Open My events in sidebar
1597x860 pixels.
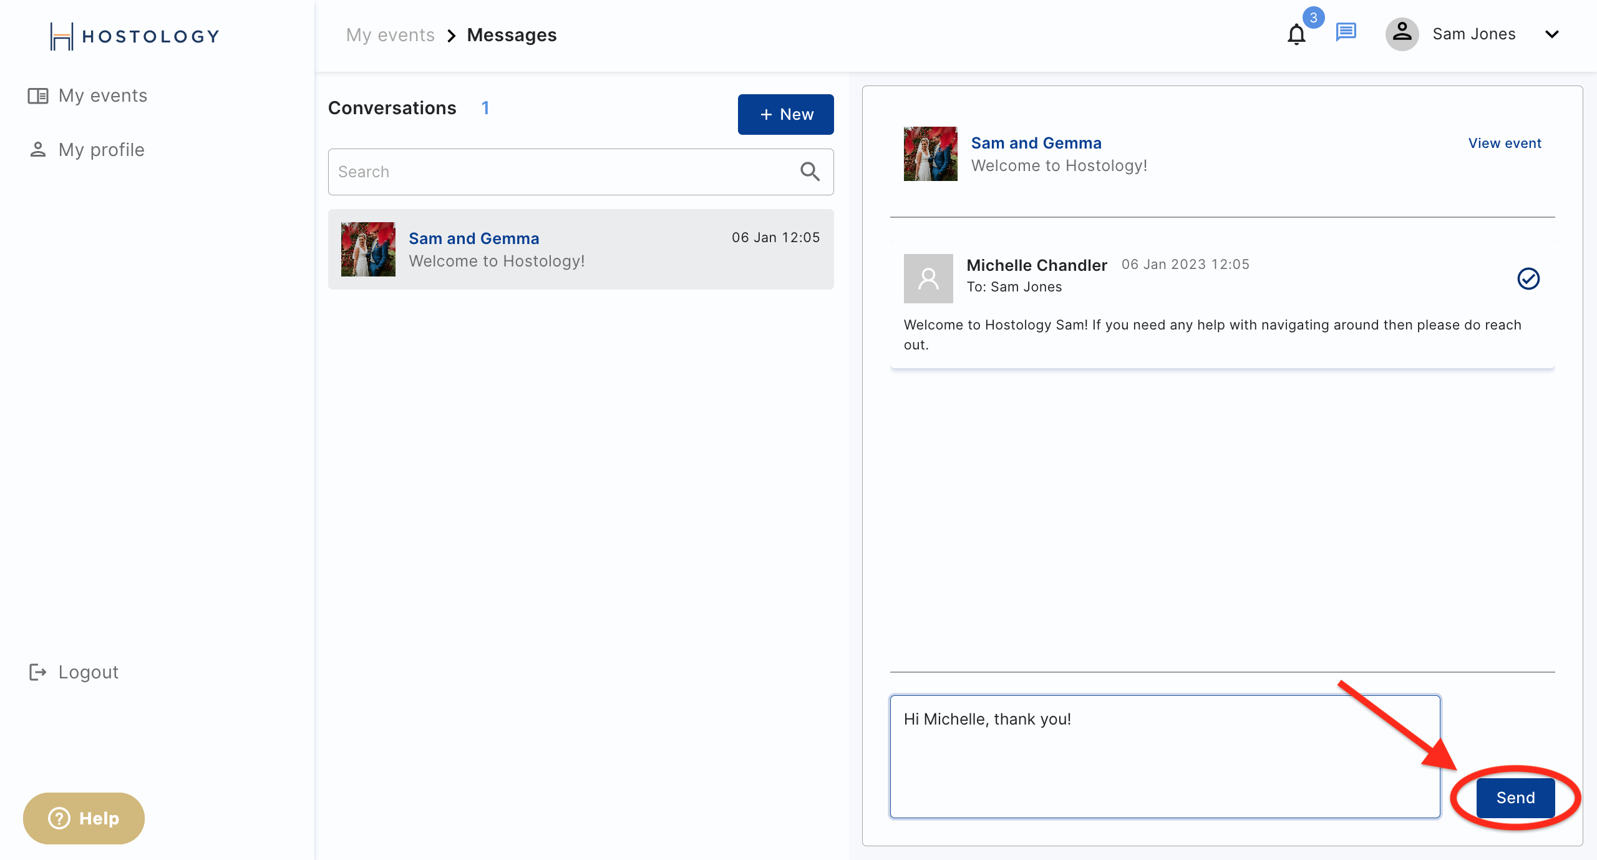click(x=87, y=95)
